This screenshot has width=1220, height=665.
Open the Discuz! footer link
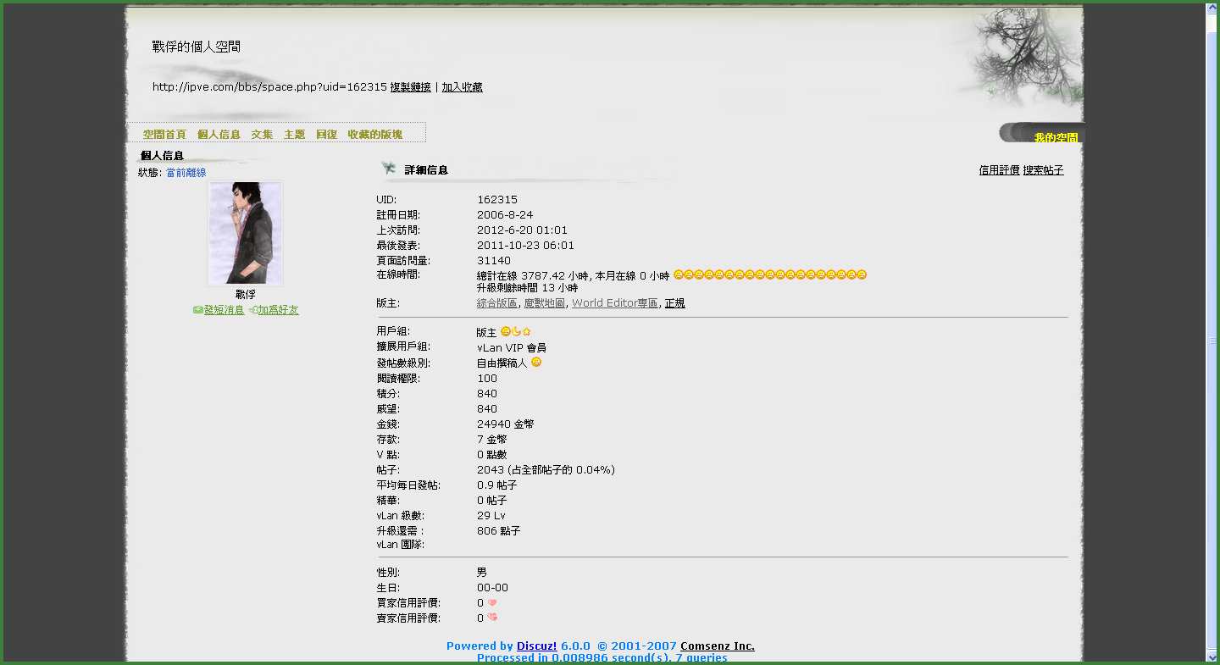(x=537, y=646)
